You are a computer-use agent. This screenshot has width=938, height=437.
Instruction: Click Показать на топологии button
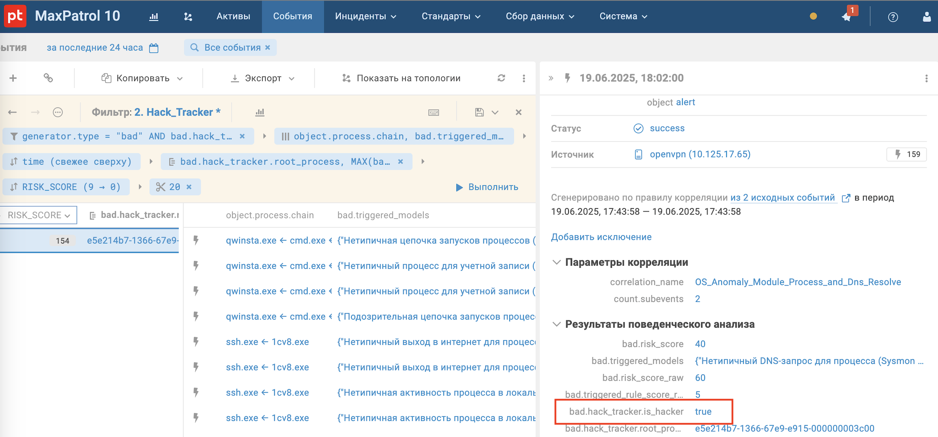tap(401, 78)
